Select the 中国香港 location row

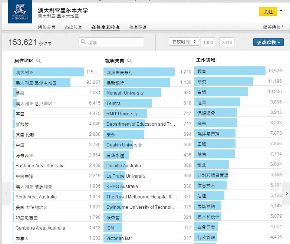pos(57,176)
